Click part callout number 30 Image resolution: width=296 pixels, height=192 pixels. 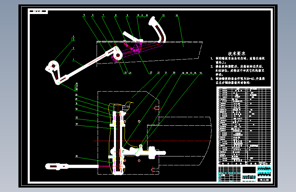[x=76, y=99]
